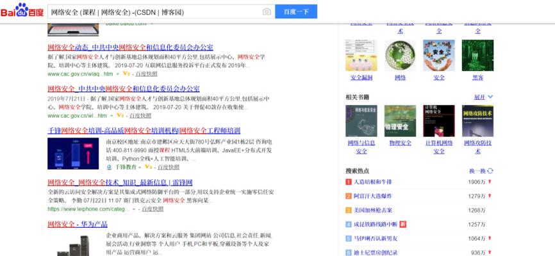Click rank 1 badge in 搜索热点
This screenshot has width=555, height=256.
[349, 182]
